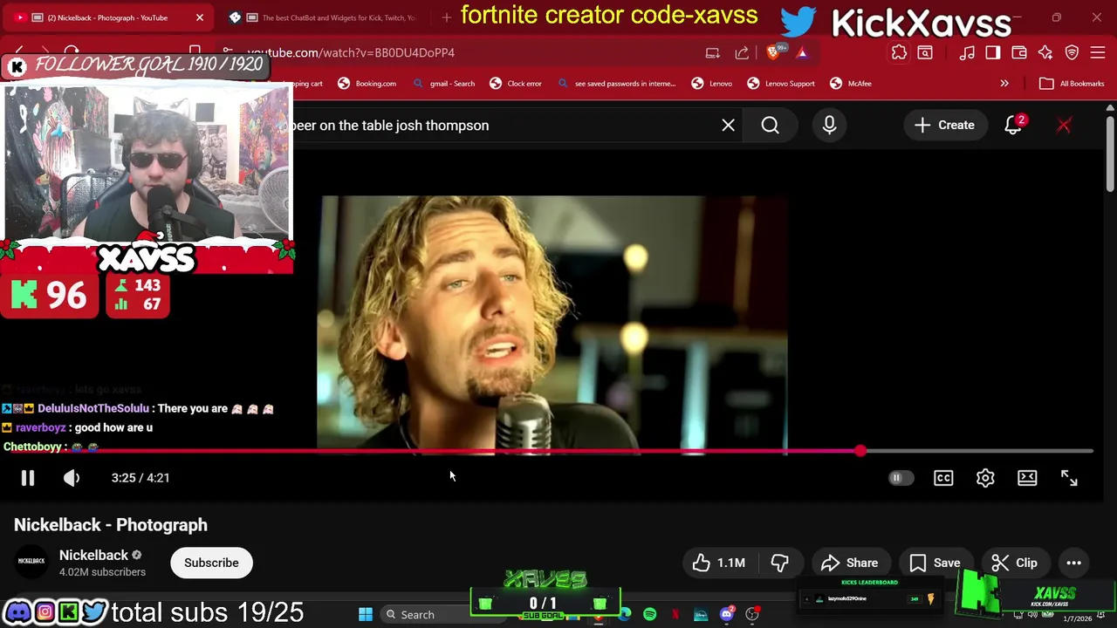
Task: Open the Create dropdown on YouTube
Action: 944,126
